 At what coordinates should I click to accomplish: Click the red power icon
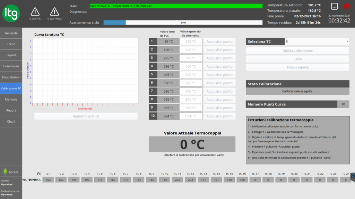click(x=346, y=6)
